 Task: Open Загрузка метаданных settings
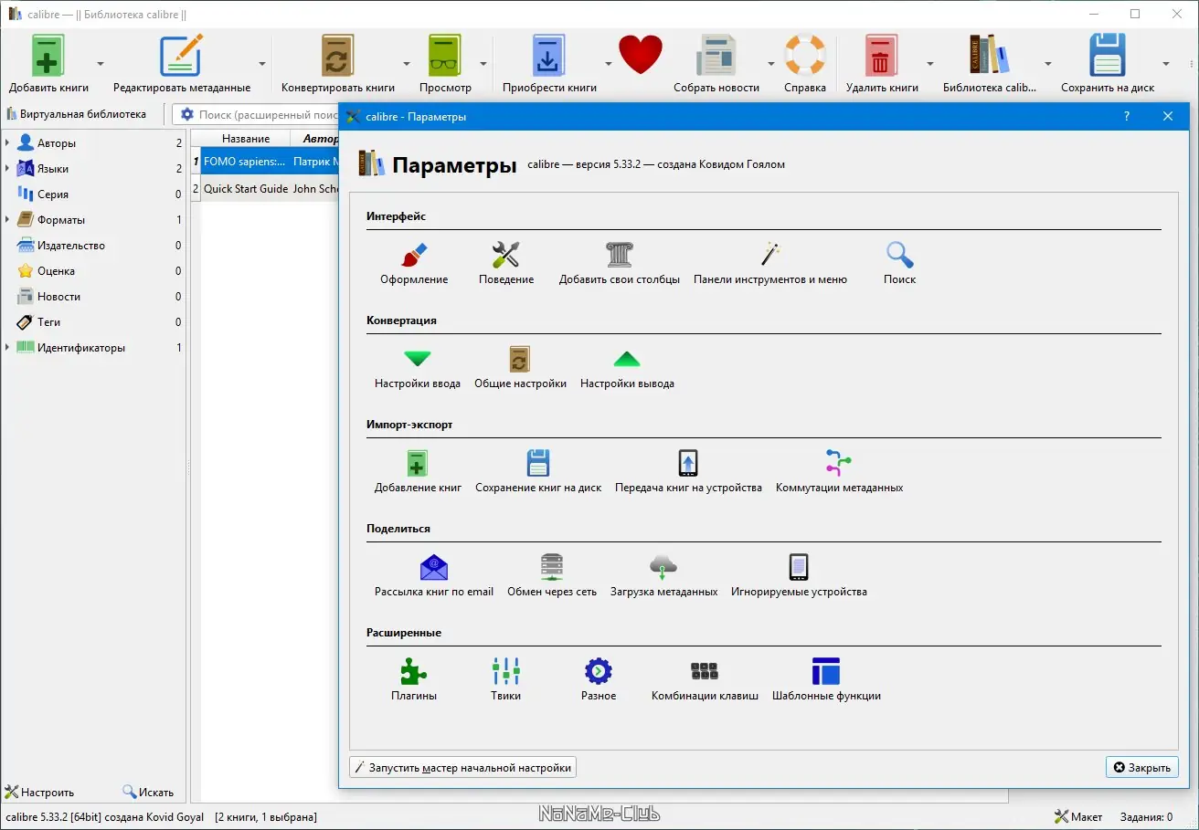pos(663,575)
